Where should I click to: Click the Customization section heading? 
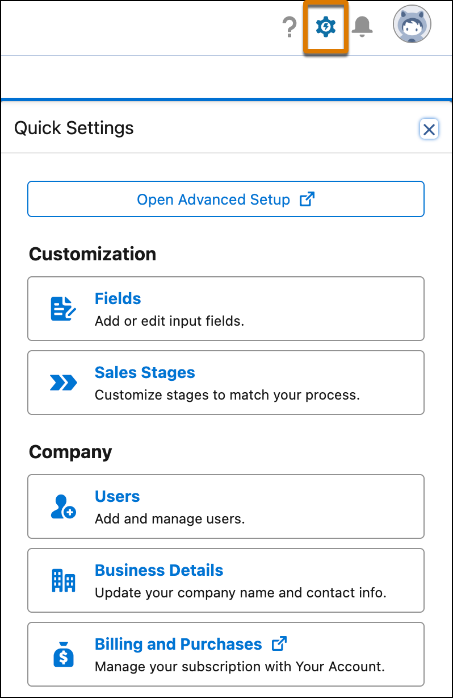click(92, 254)
